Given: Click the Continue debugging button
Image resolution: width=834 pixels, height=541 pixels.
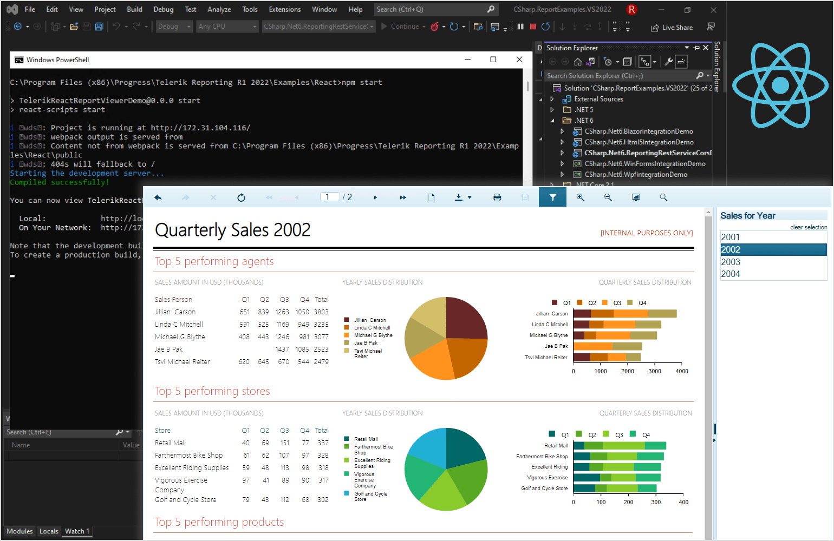Looking at the screenshot, I should (400, 27).
